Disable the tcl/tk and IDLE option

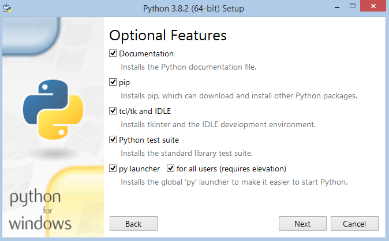tap(113, 111)
